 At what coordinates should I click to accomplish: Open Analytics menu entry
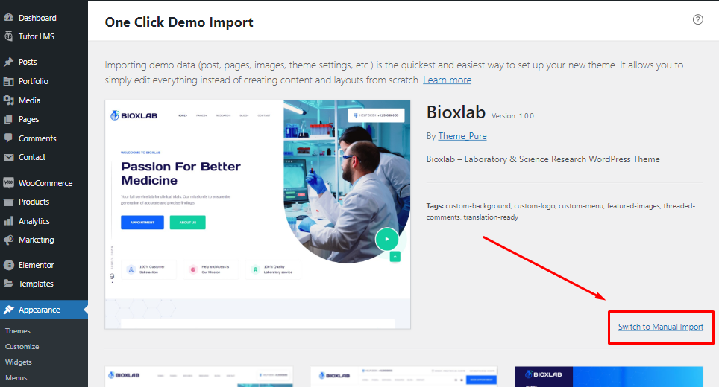34,221
